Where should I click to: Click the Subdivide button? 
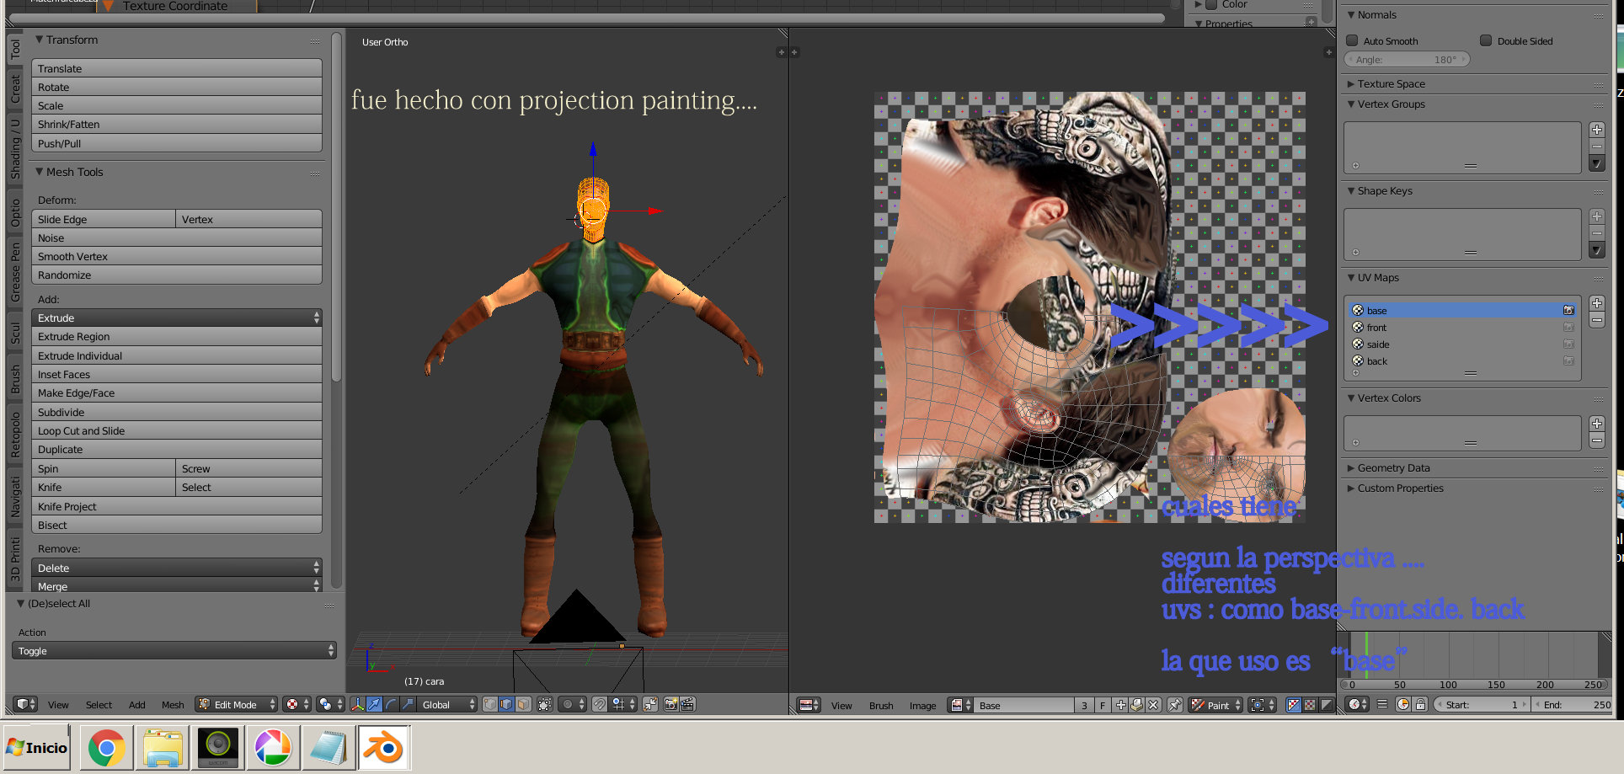click(x=176, y=412)
